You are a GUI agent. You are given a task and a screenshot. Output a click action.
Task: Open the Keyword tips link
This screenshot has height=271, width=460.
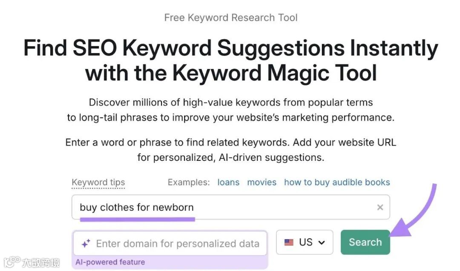[98, 183]
